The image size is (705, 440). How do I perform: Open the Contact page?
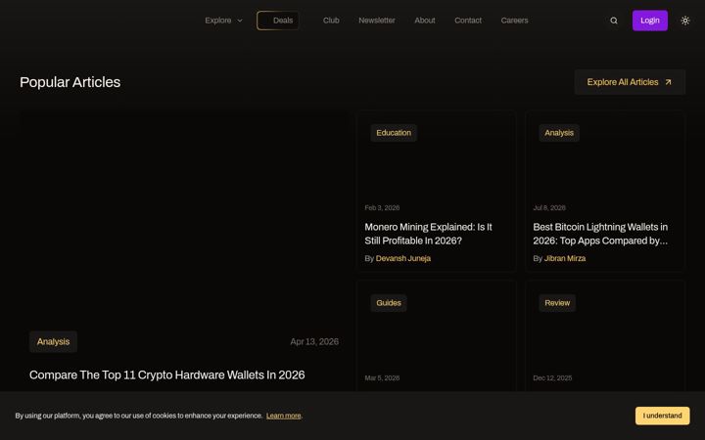(x=468, y=21)
